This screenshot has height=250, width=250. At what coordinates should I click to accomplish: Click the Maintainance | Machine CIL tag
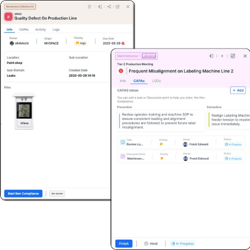click(x=20, y=6)
